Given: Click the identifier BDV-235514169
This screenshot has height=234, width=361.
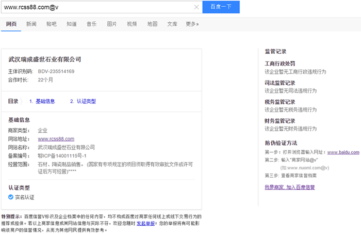Looking at the screenshot, I should [x=56, y=71].
